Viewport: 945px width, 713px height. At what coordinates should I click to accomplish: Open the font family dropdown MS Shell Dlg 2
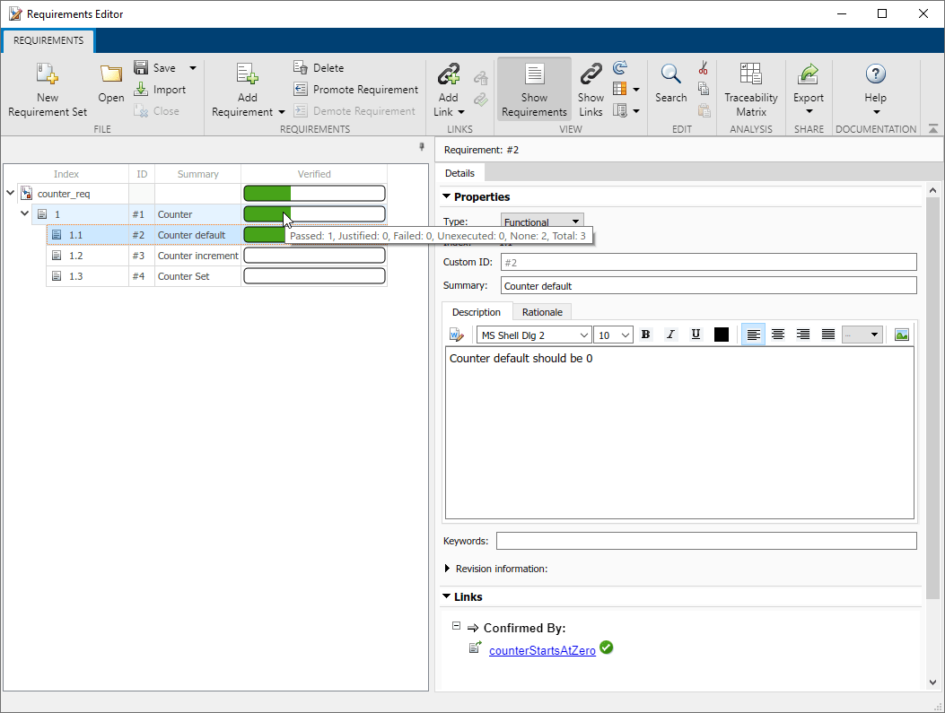[533, 334]
